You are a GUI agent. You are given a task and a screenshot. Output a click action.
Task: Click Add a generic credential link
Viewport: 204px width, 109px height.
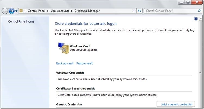point(177,104)
